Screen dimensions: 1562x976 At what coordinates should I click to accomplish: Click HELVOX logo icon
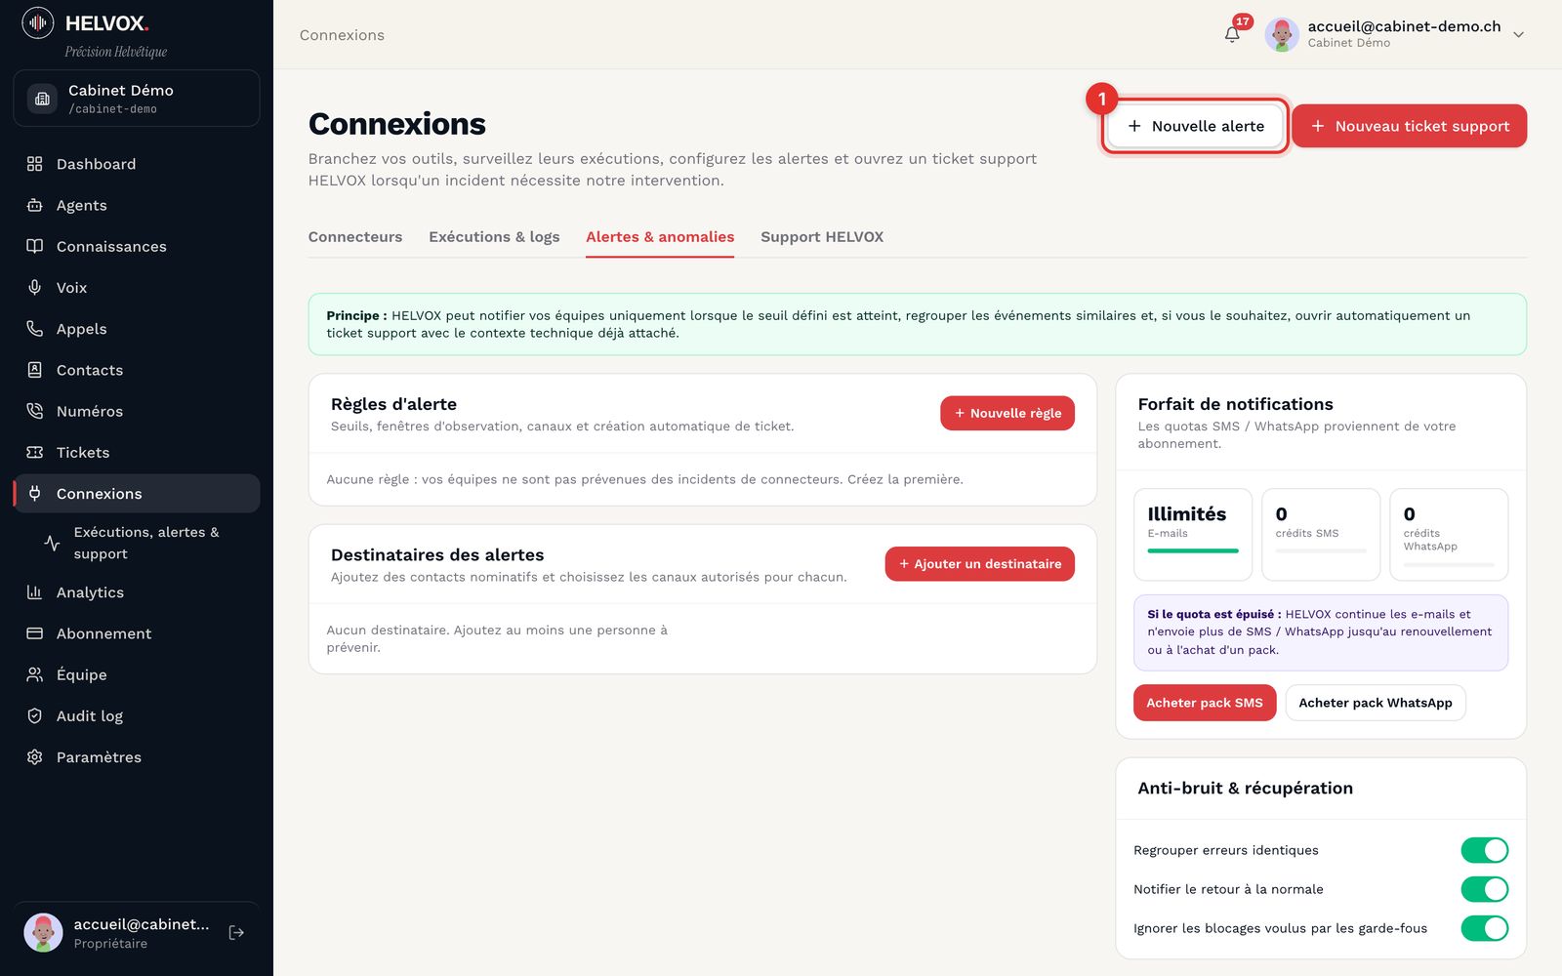pyautogui.click(x=38, y=22)
